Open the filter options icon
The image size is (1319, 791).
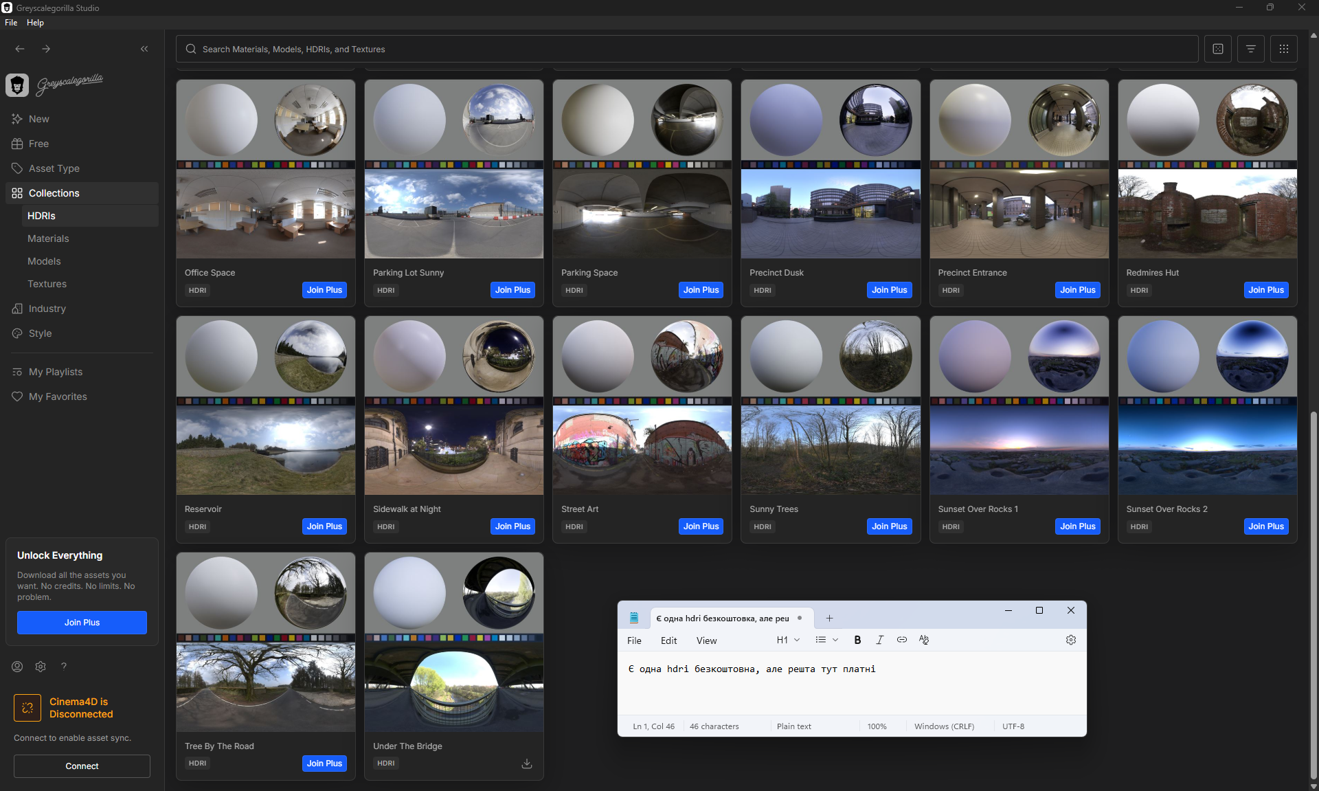pos(1250,49)
